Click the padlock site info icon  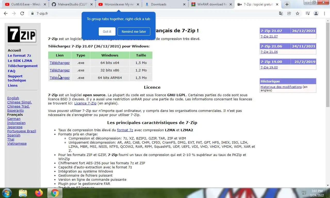coord(32,13)
